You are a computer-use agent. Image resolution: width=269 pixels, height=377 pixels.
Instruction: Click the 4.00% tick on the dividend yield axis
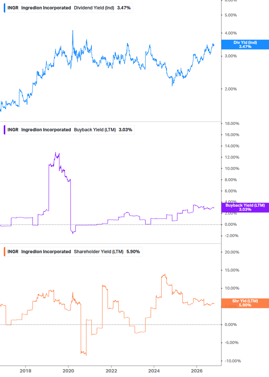click(231, 33)
